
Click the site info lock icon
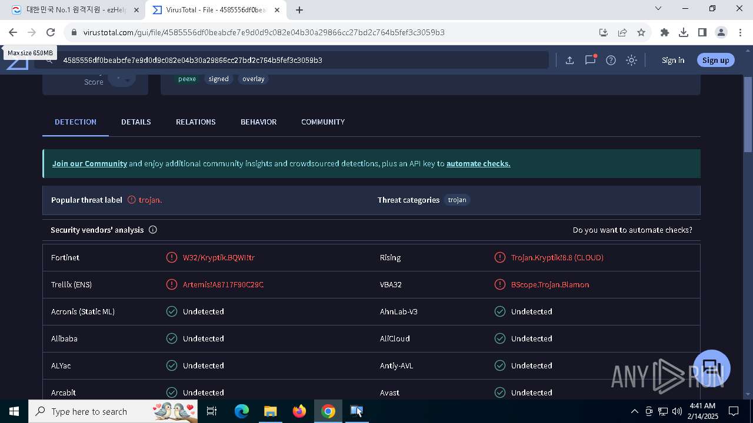pos(74,32)
